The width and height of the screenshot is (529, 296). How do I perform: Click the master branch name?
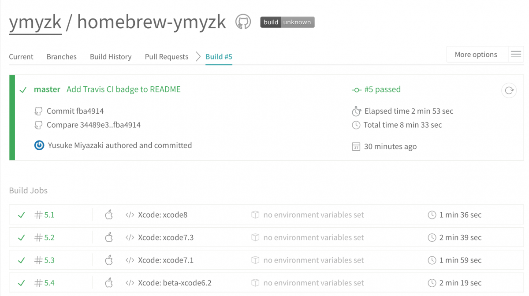click(47, 89)
